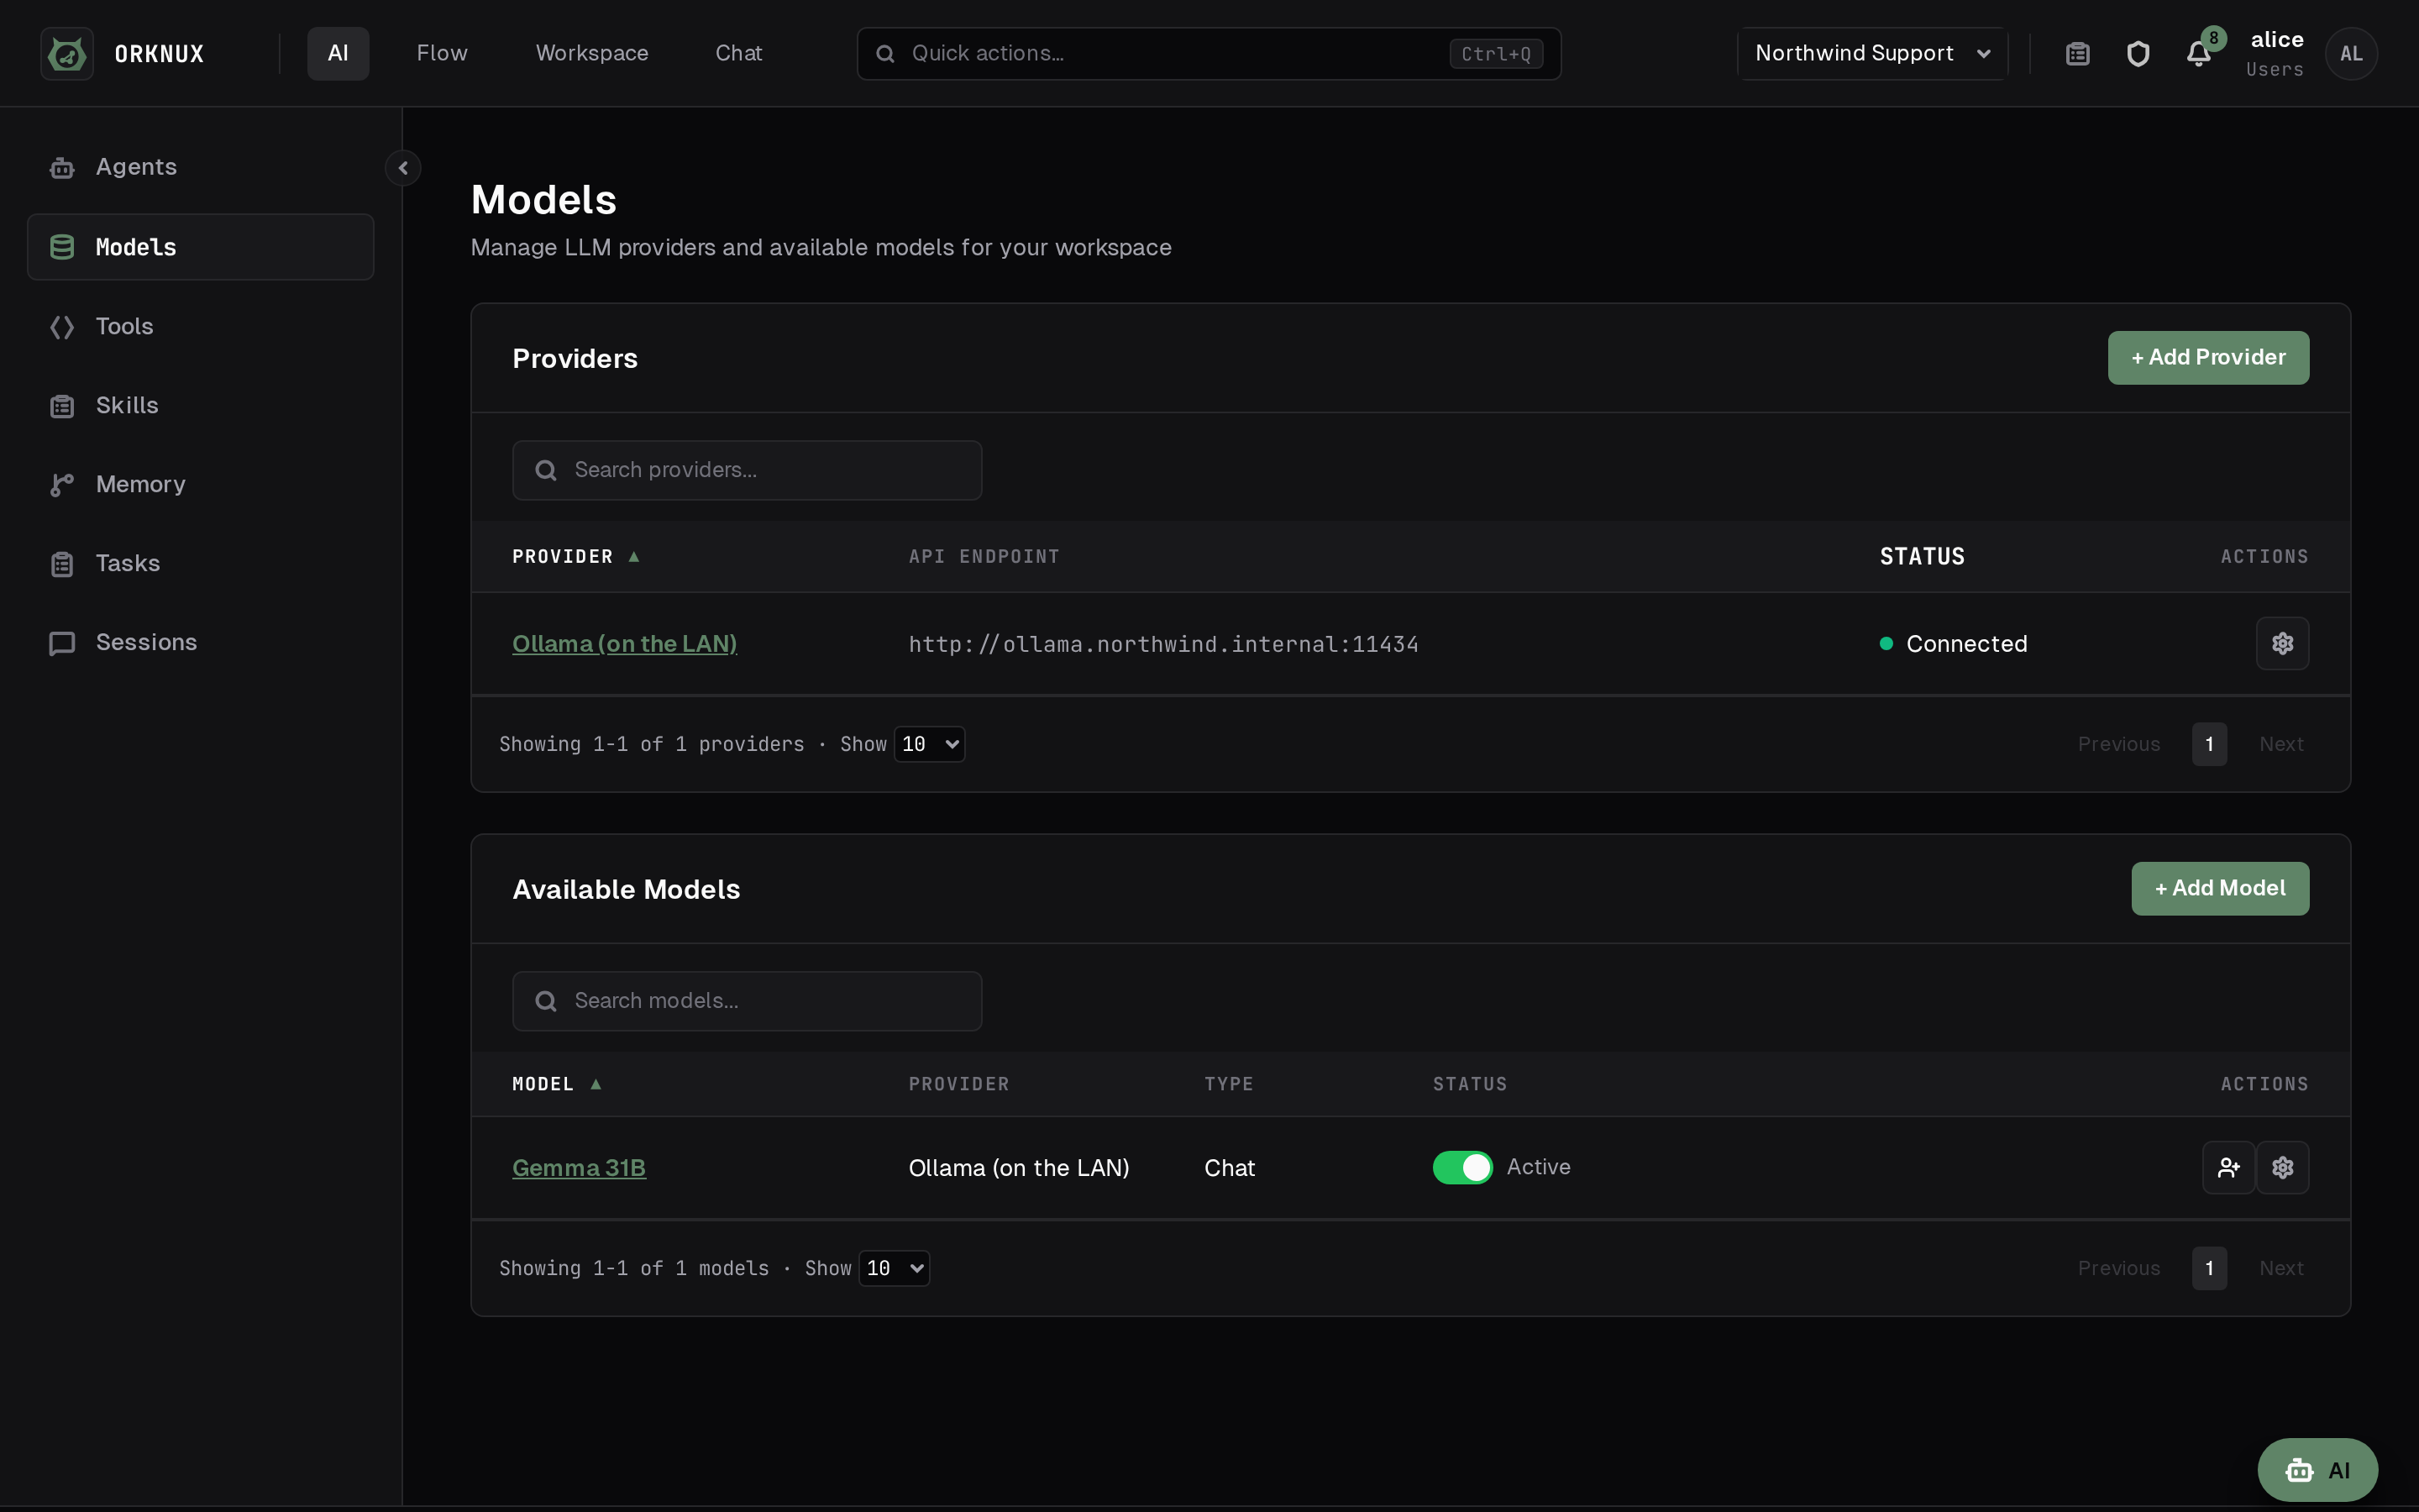Focus the Search providers field
The width and height of the screenshot is (2419, 1512).
pyautogui.click(x=747, y=470)
